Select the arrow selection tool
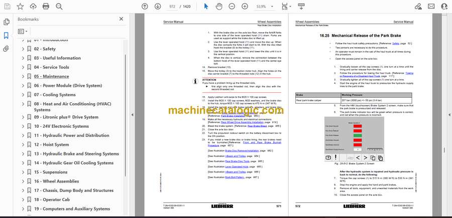 click(x=206, y=7)
